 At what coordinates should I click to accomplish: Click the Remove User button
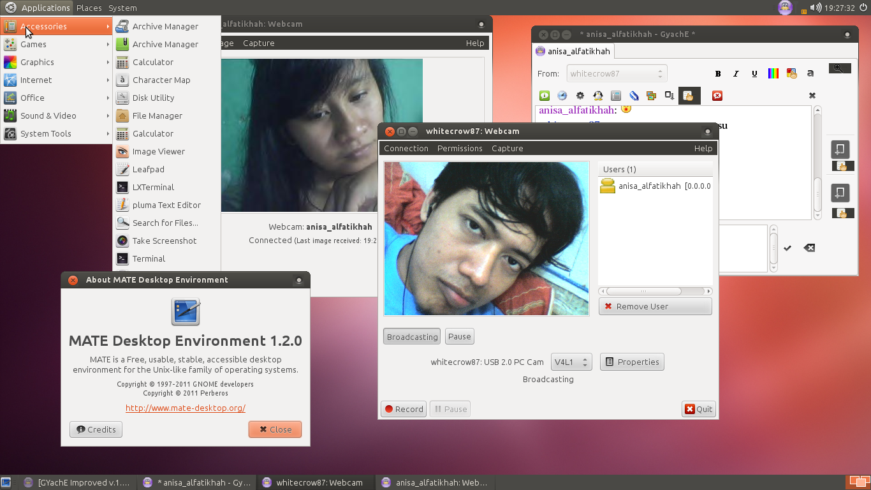pyautogui.click(x=655, y=306)
